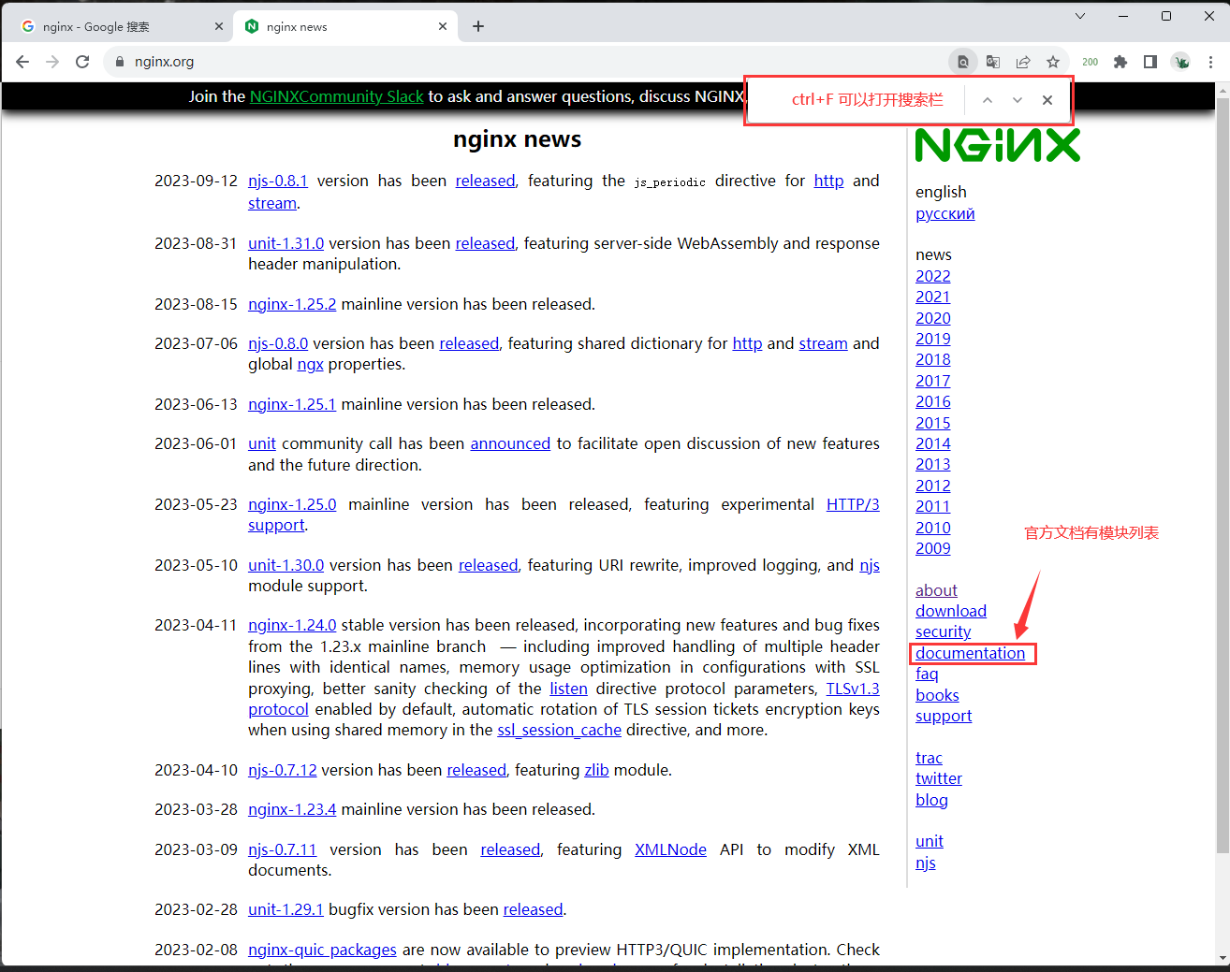Open the books link
1230x972 pixels.
coord(937,695)
